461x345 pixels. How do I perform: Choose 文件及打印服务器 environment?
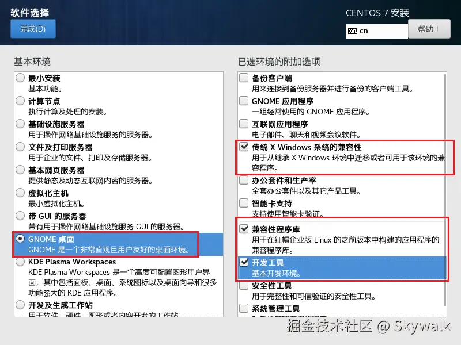20,147
